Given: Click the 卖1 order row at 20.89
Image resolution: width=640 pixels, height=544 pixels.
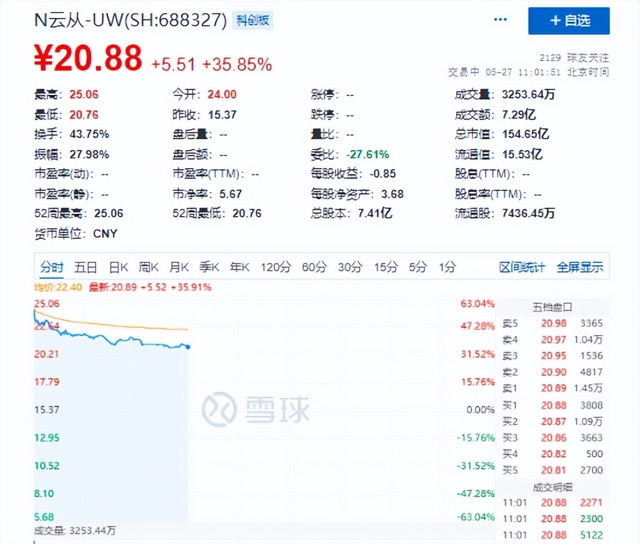Looking at the screenshot, I should [552, 388].
